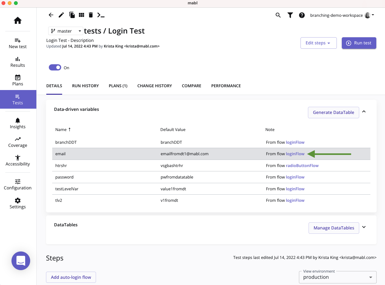Select Tests in the sidebar

pyautogui.click(x=18, y=99)
